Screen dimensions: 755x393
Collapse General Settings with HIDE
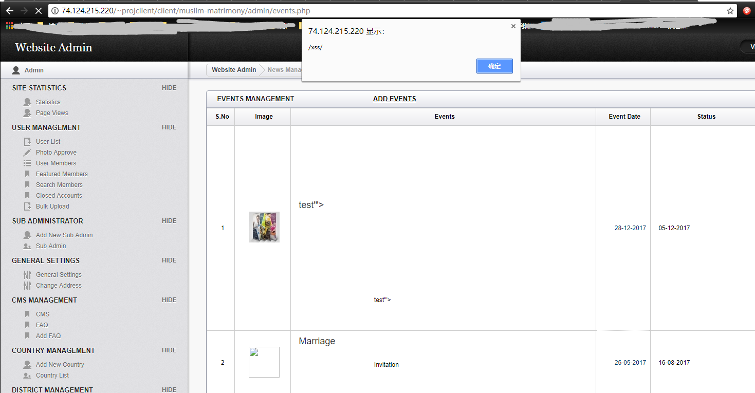point(169,260)
